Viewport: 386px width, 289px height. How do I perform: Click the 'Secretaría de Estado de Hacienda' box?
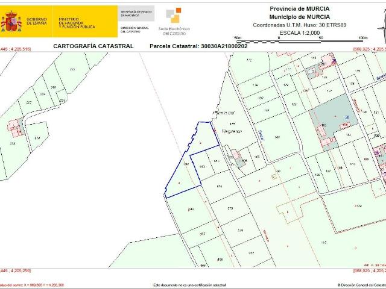point(136,13)
